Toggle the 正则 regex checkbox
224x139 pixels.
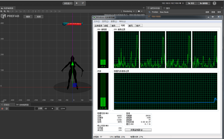click(x=36, y=109)
